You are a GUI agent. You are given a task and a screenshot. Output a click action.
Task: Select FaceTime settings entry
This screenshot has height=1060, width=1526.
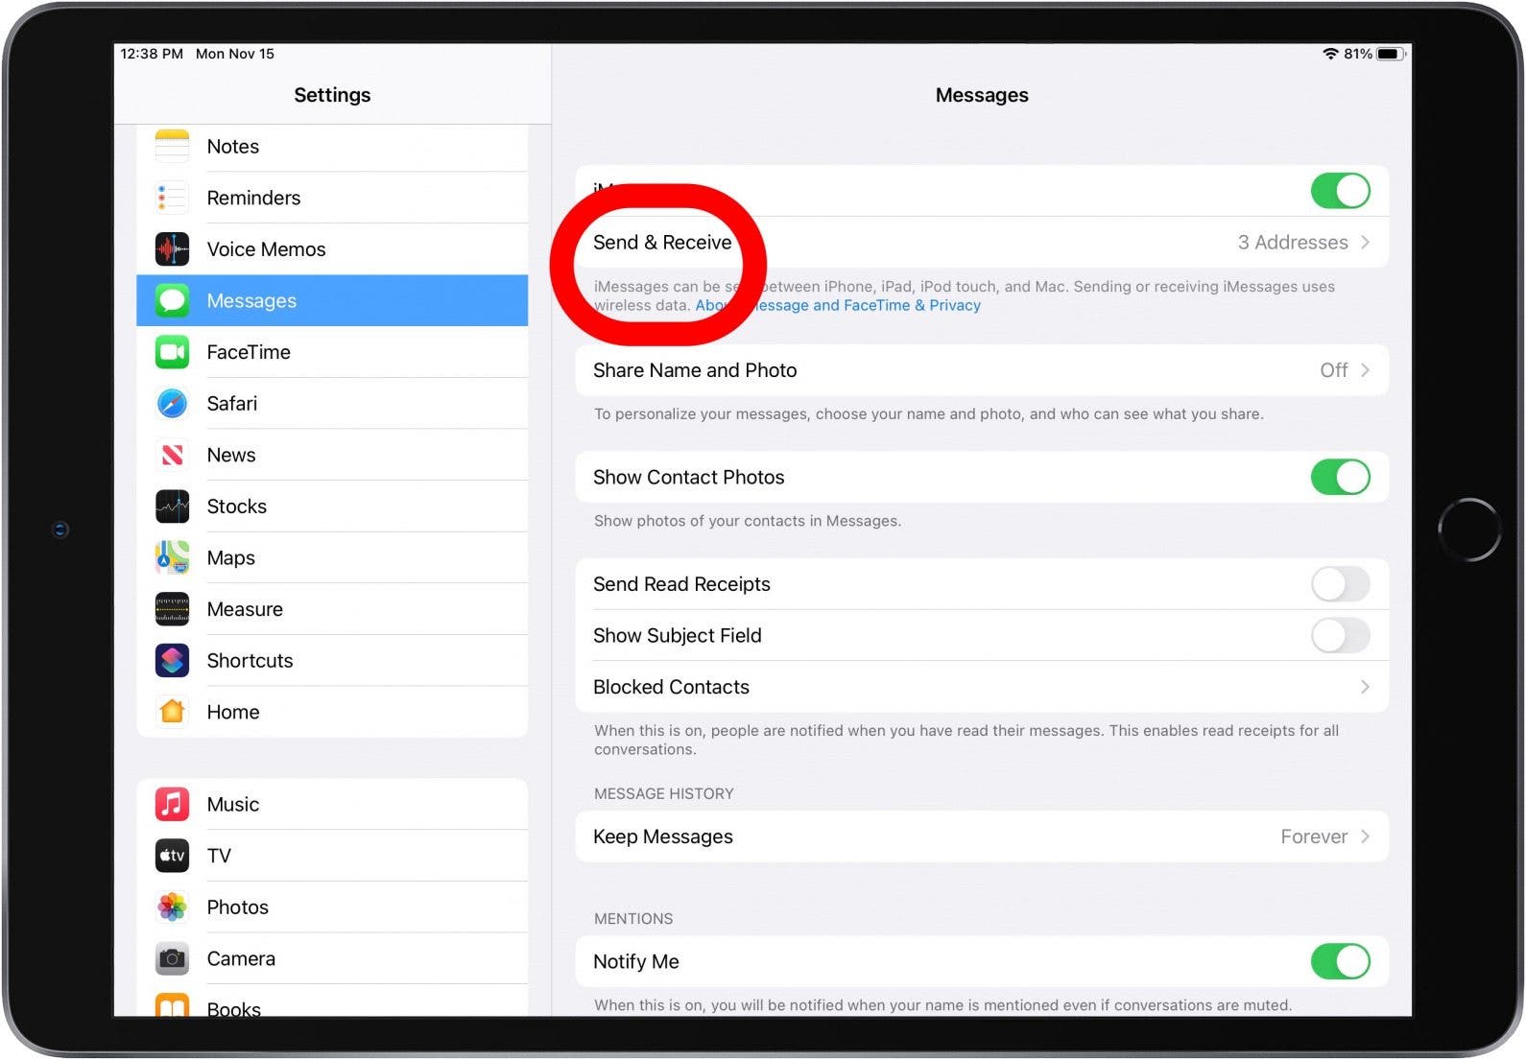click(x=332, y=352)
